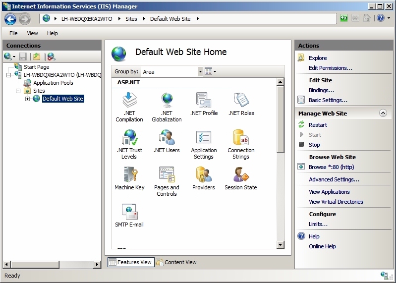
Task: Open the .NET Trust Levels feature
Action: (x=129, y=144)
